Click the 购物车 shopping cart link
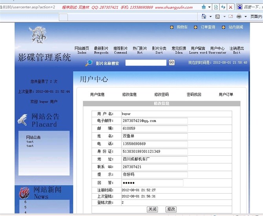Image resolution: width=263 pixels, height=216 pixels. point(182,27)
